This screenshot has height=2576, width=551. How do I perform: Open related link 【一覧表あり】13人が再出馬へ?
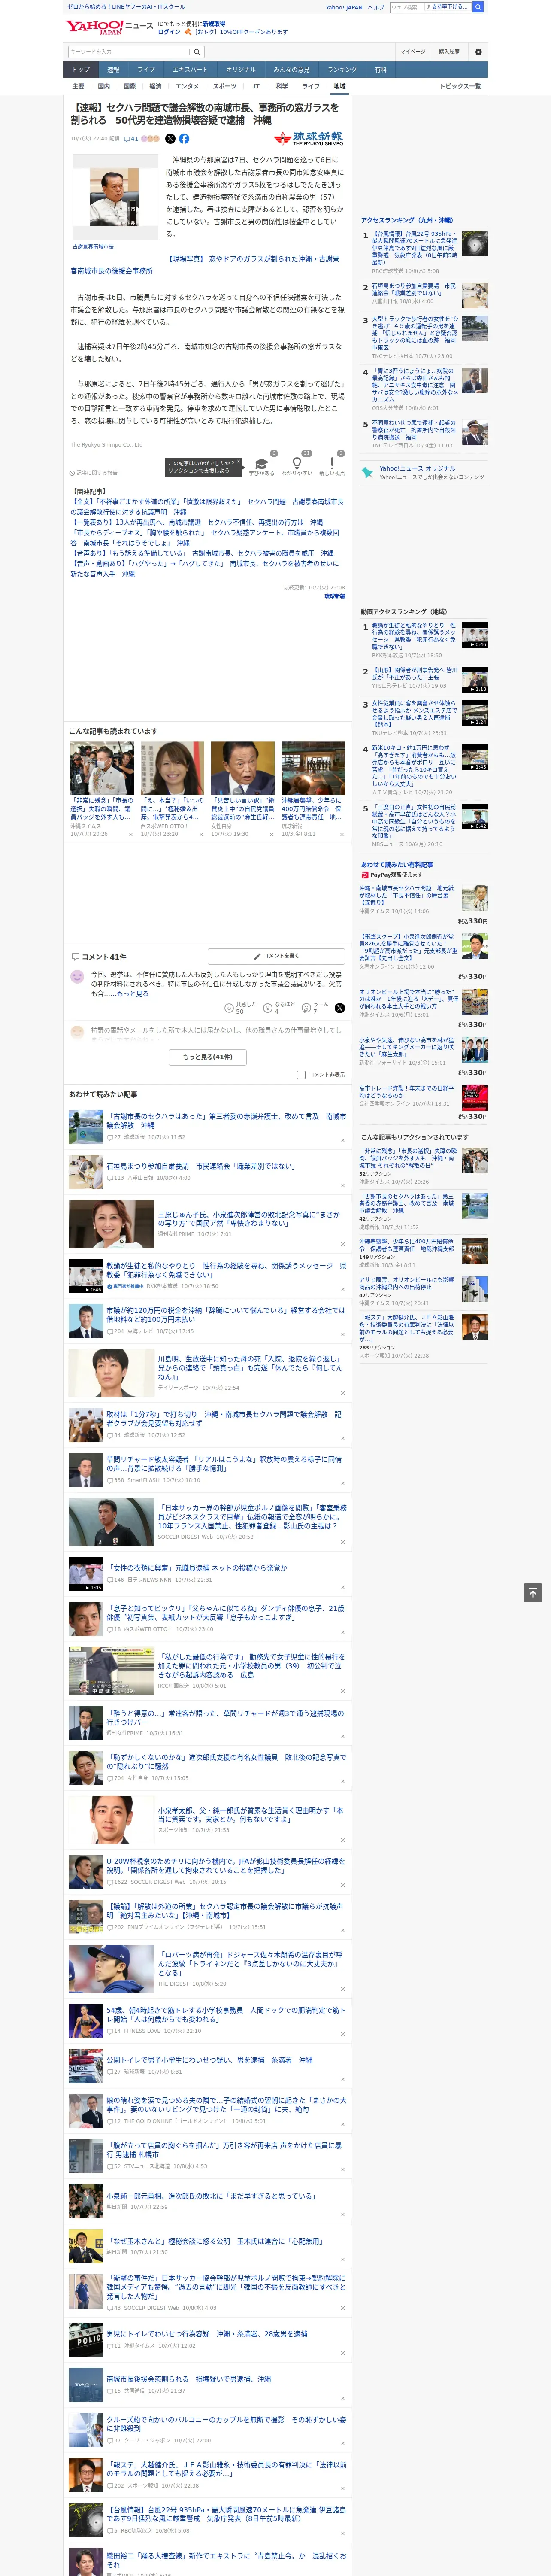197,522
